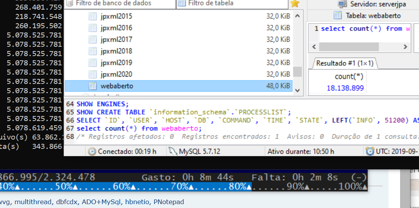Click the jpxml2016 table icon
The width and height of the screenshot is (419, 208).
point(92,28)
